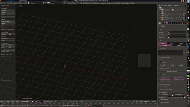Select the Scene properties tab icon

click(167, 23)
